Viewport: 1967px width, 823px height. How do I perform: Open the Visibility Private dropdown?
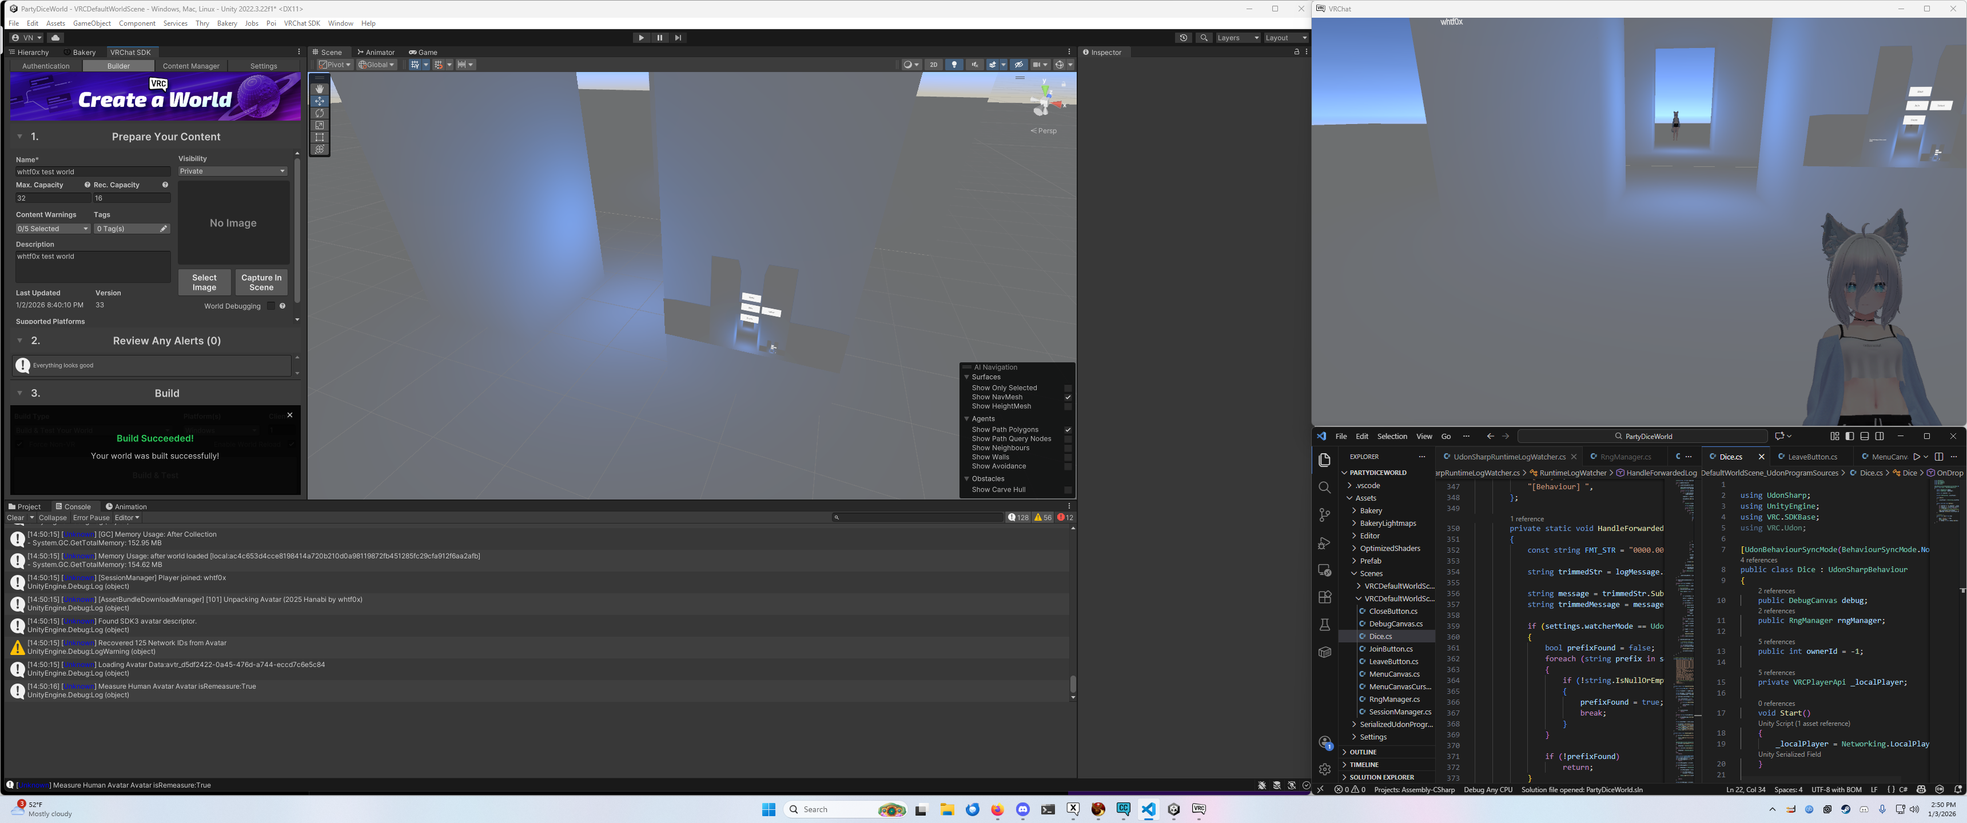232,171
